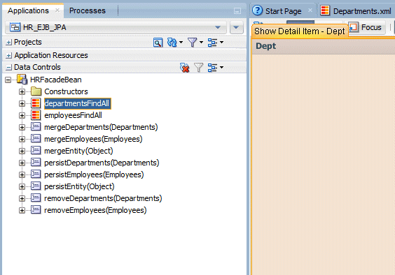Open the Data Controls display options dropdown arrow
395x275 pixels.
(x=222, y=67)
